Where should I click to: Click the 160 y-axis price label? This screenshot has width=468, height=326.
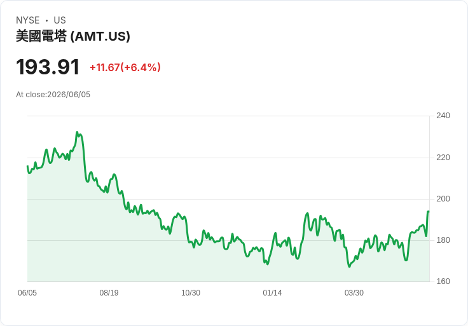(x=443, y=282)
